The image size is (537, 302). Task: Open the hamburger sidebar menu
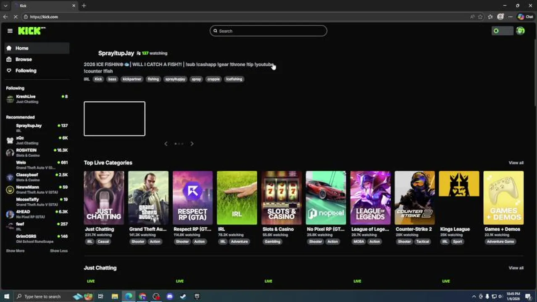point(10,31)
